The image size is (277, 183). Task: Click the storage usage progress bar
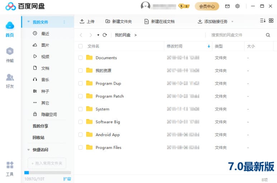point(47,173)
